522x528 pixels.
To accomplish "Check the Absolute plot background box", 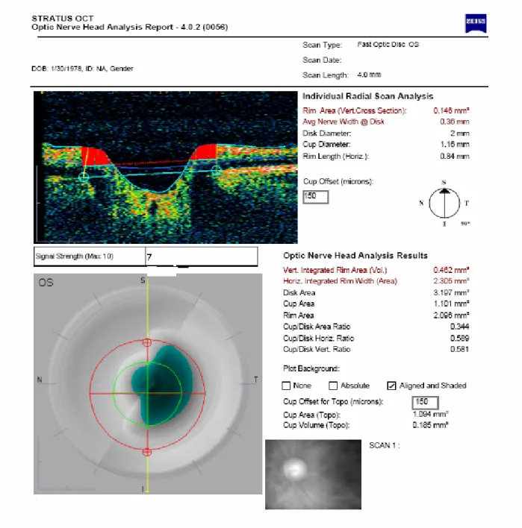I will click(x=333, y=386).
